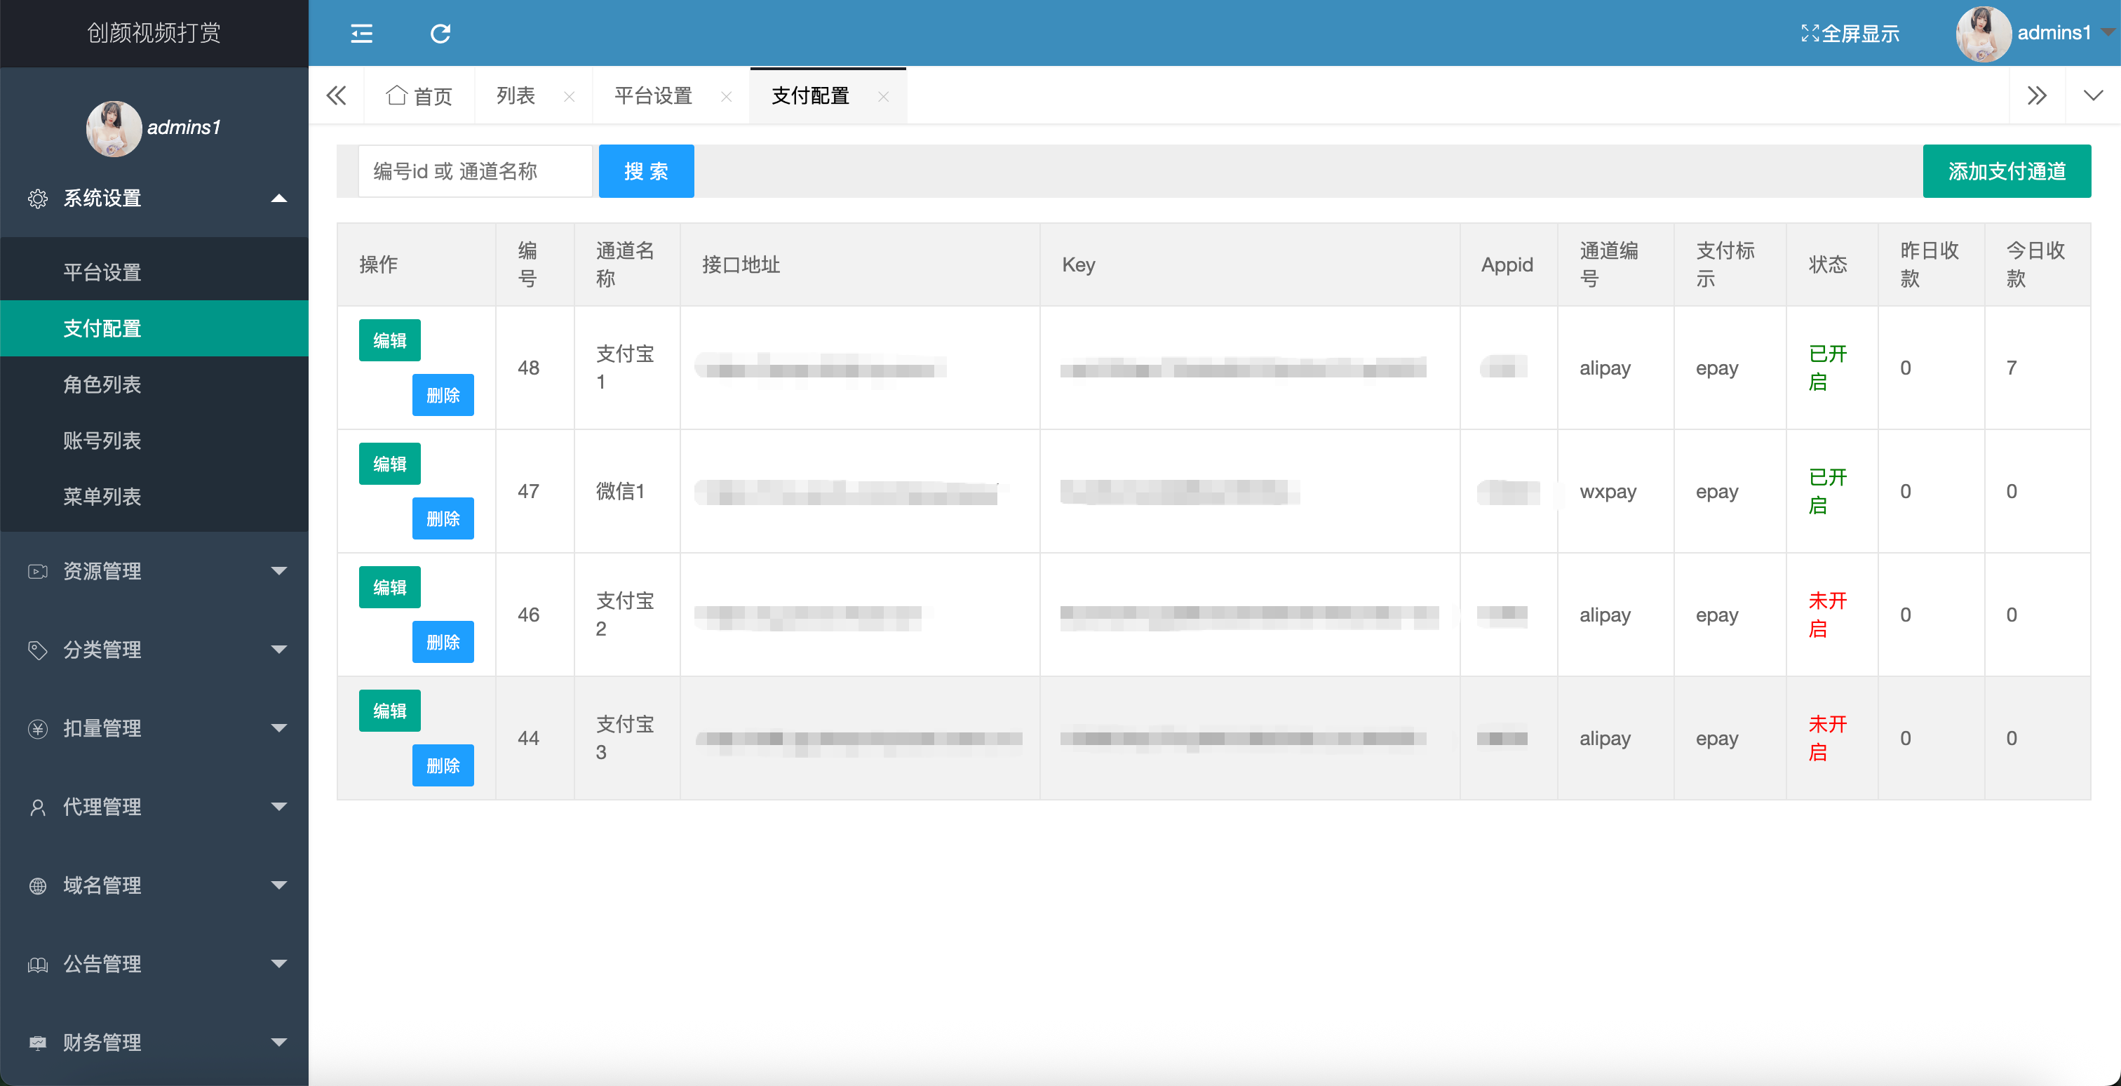Close the 列表 tab
This screenshot has height=1086, width=2121.
[x=569, y=96]
